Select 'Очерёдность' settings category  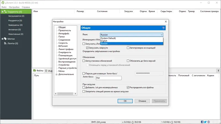point(65,52)
